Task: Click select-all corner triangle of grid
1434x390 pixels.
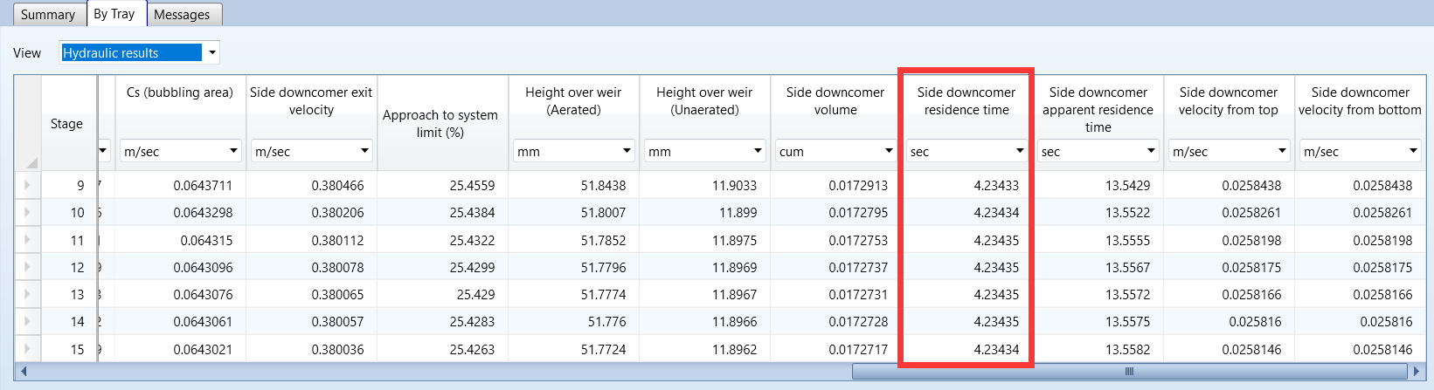Action: point(31,162)
